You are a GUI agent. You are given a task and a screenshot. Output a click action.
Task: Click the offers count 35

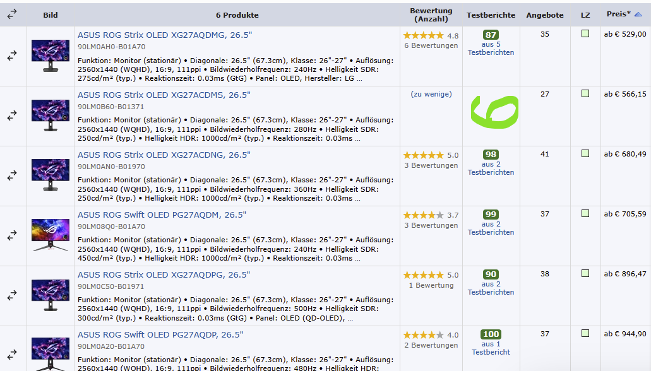[545, 34]
